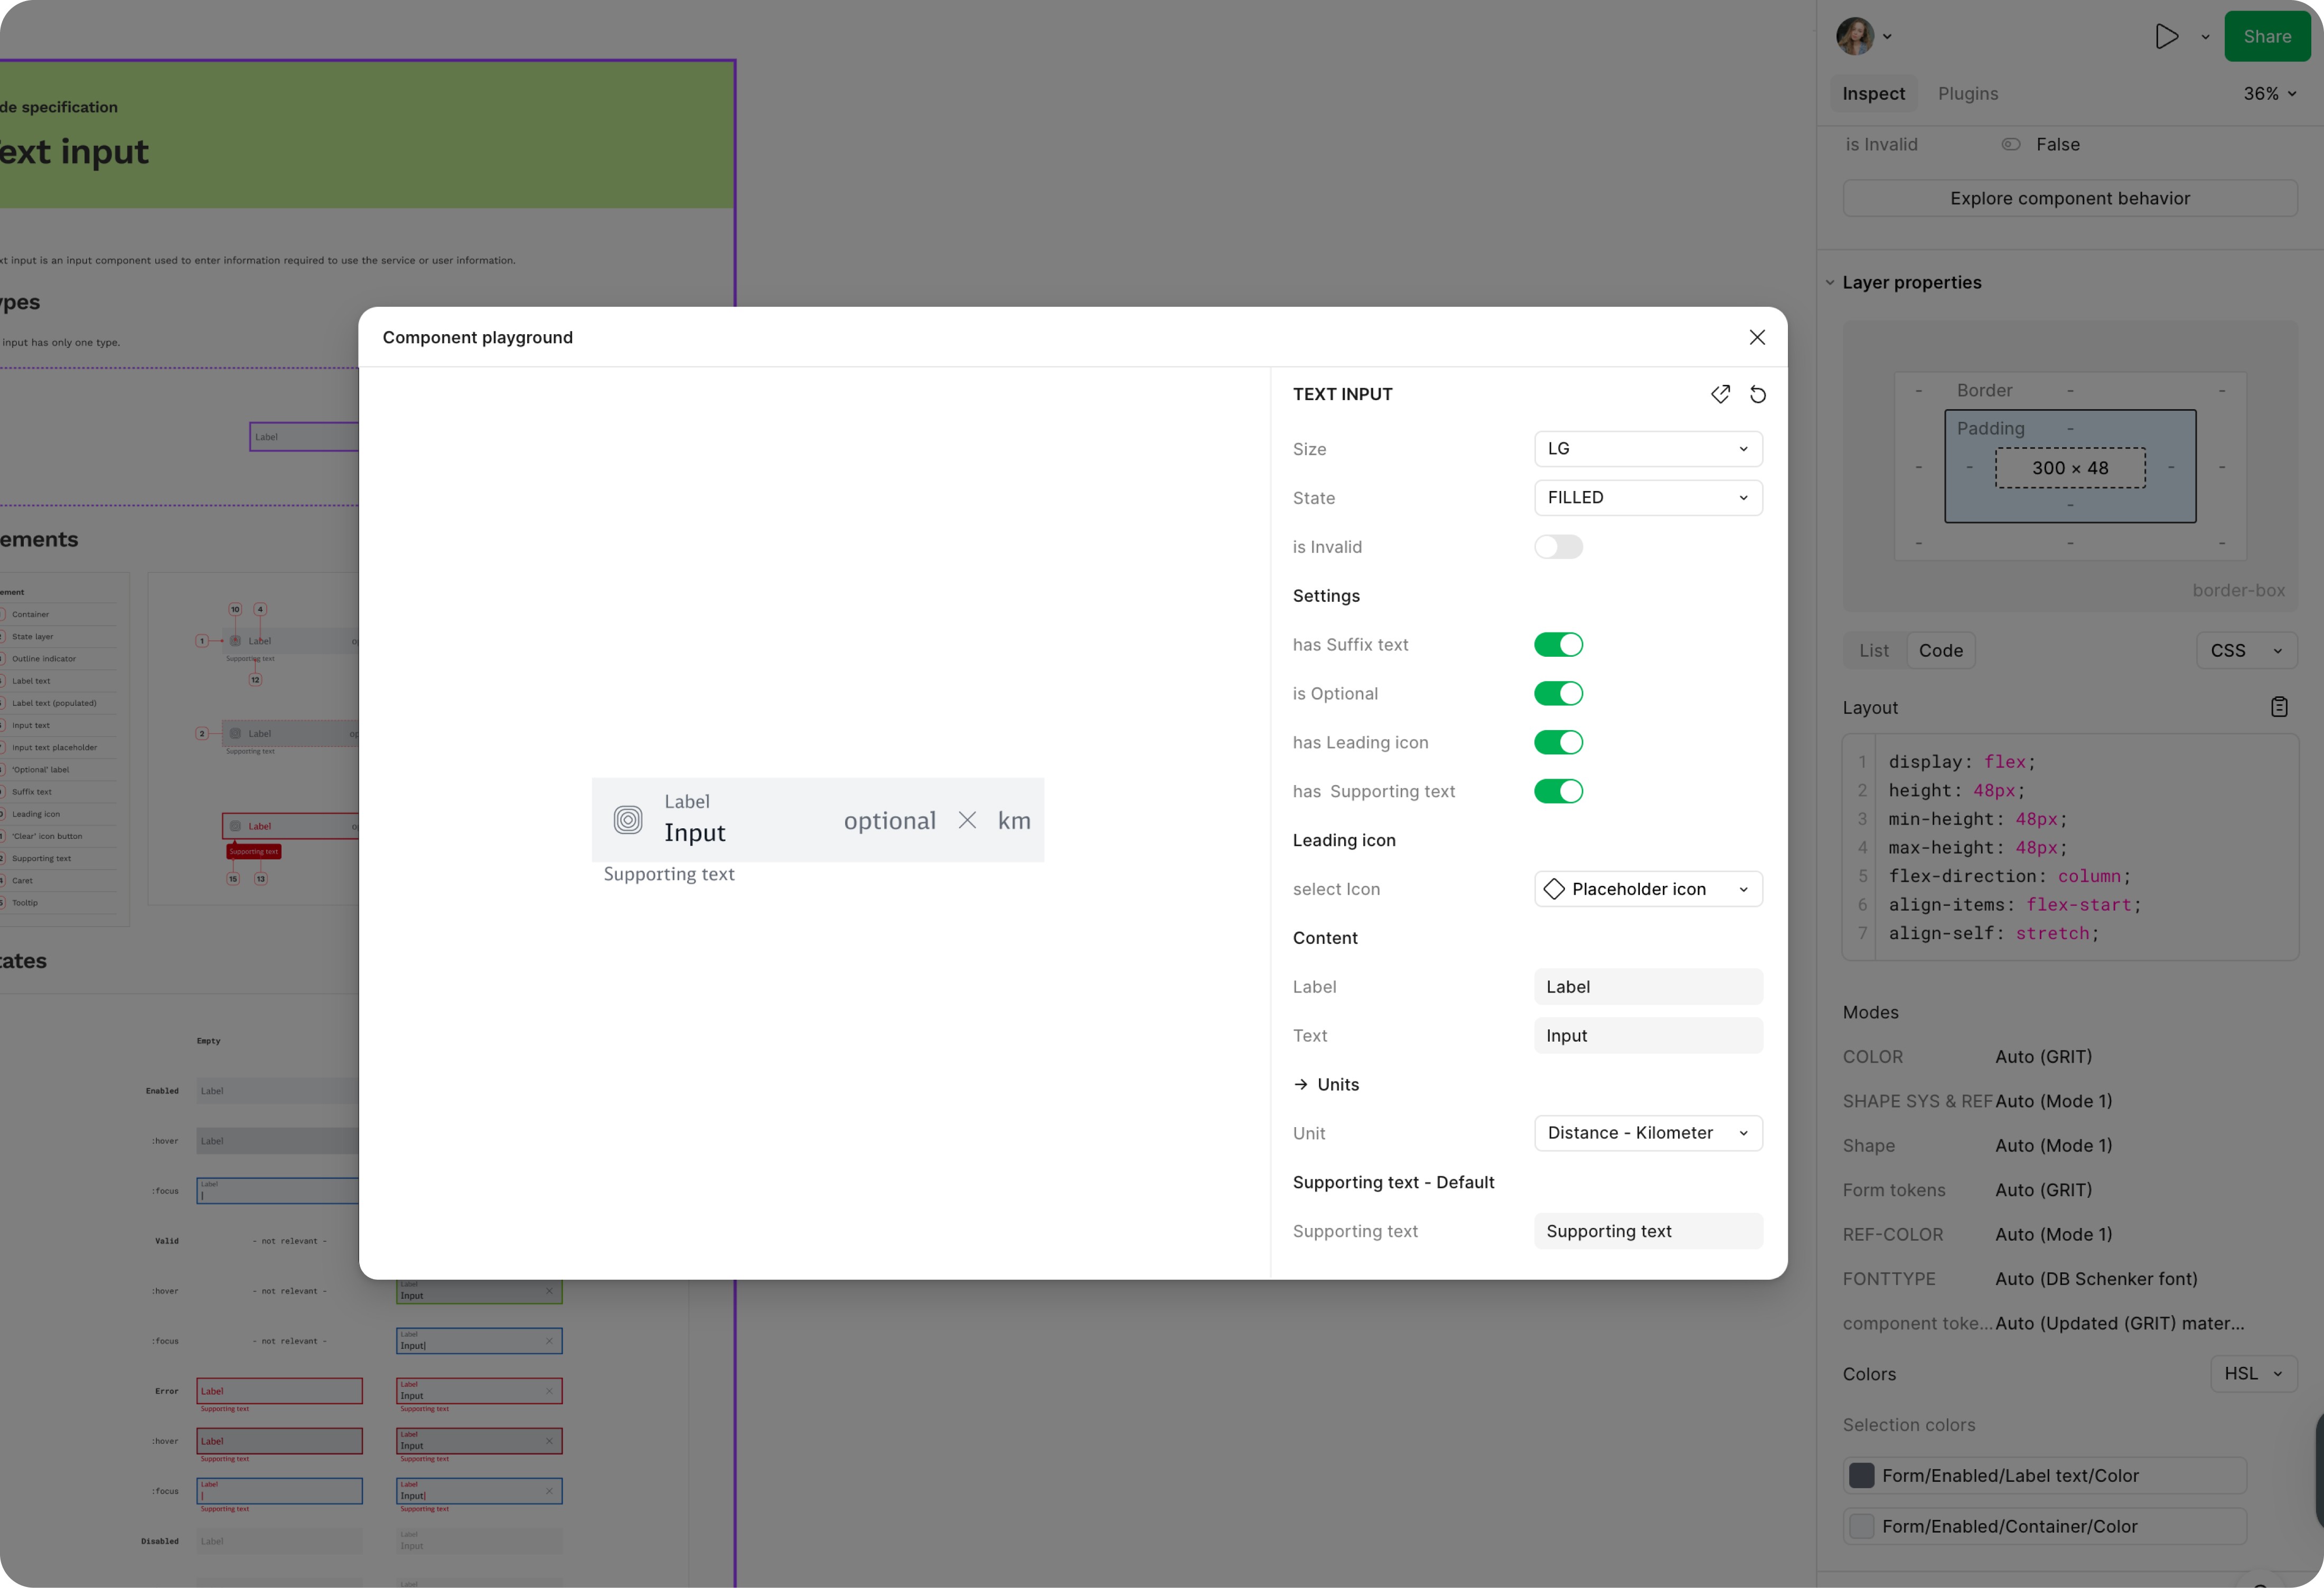The height and width of the screenshot is (1588, 2324).
Task: Open the State dropdown showing FILLED
Action: [1647, 498]
